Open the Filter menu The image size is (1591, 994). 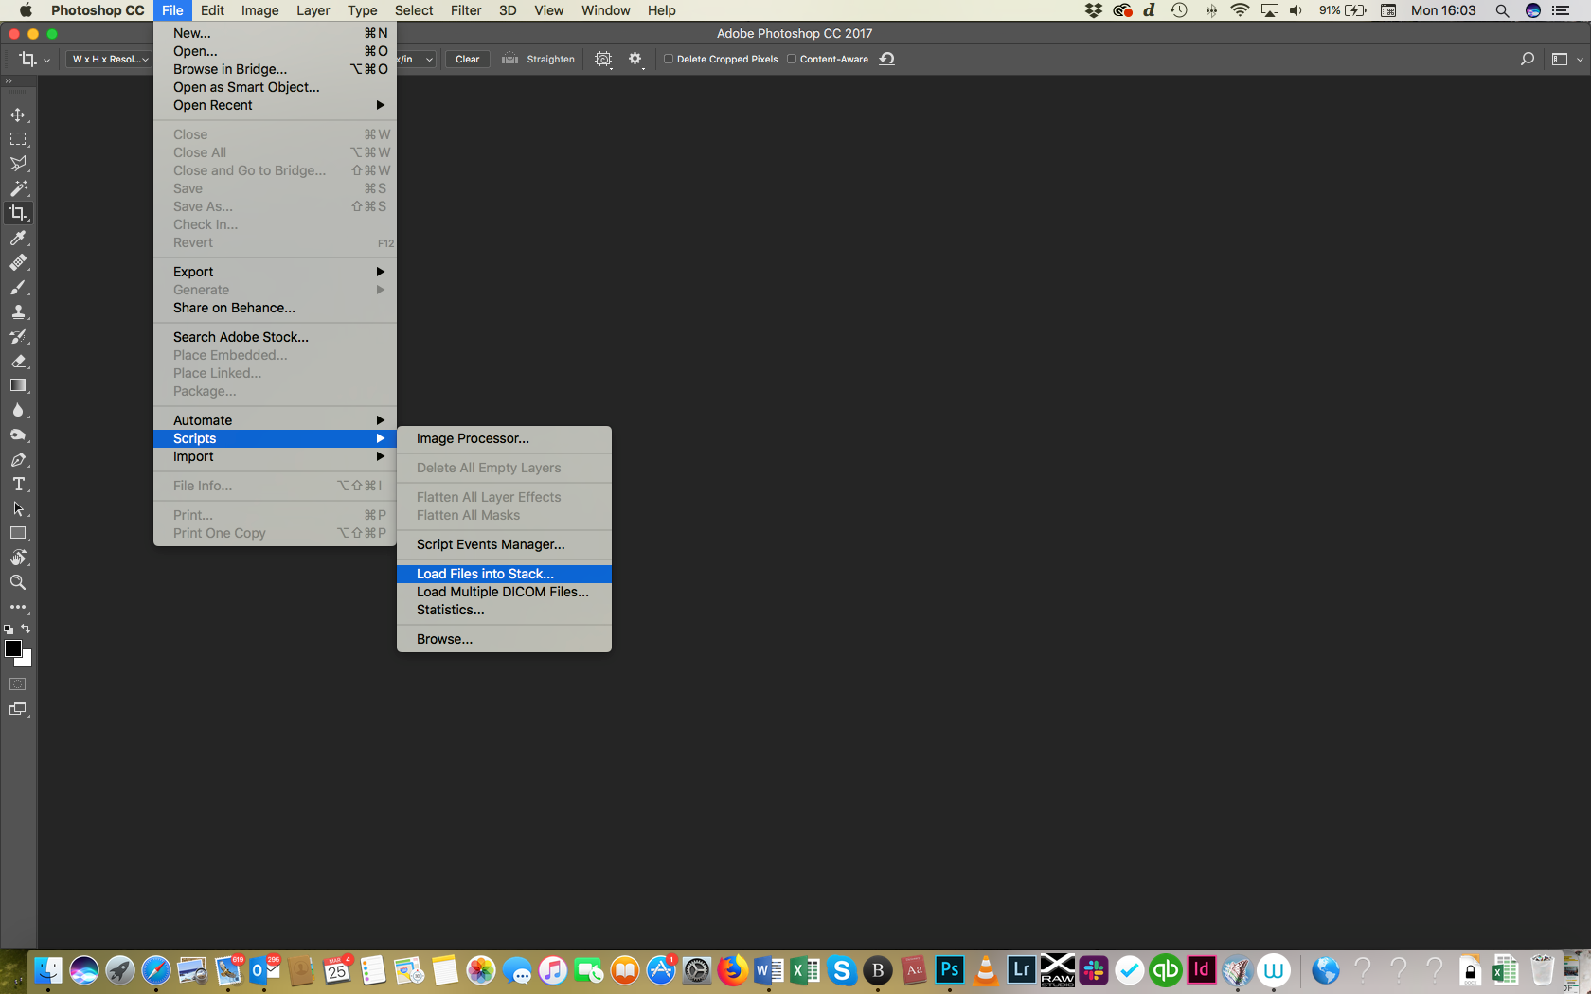465,10
